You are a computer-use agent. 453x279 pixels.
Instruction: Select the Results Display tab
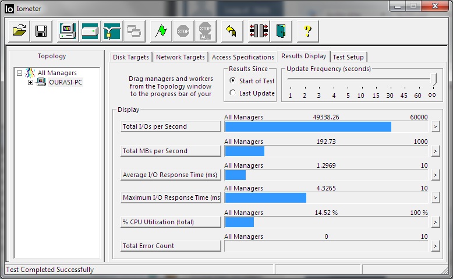tap(303, 56)
